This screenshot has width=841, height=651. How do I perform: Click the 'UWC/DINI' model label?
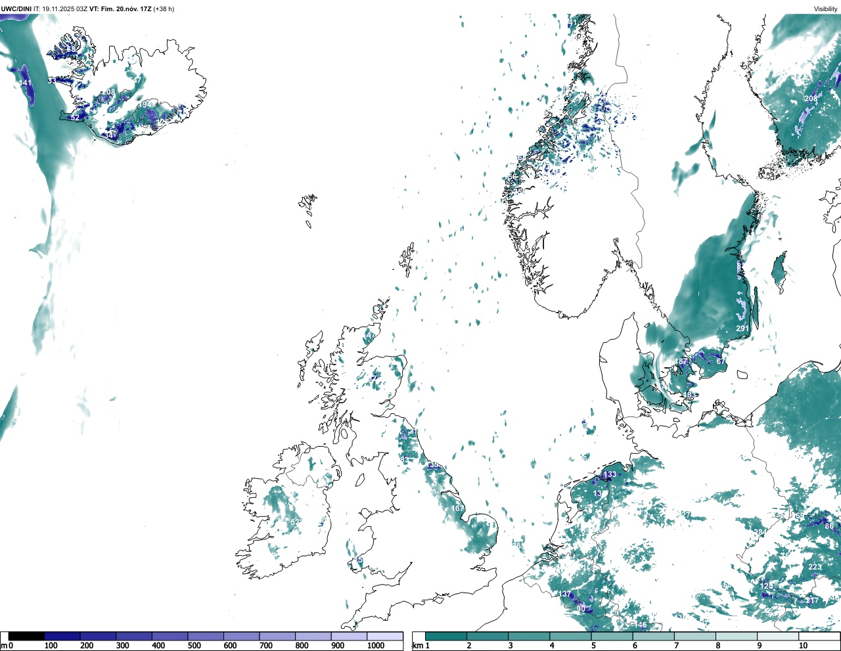[16, 9]
